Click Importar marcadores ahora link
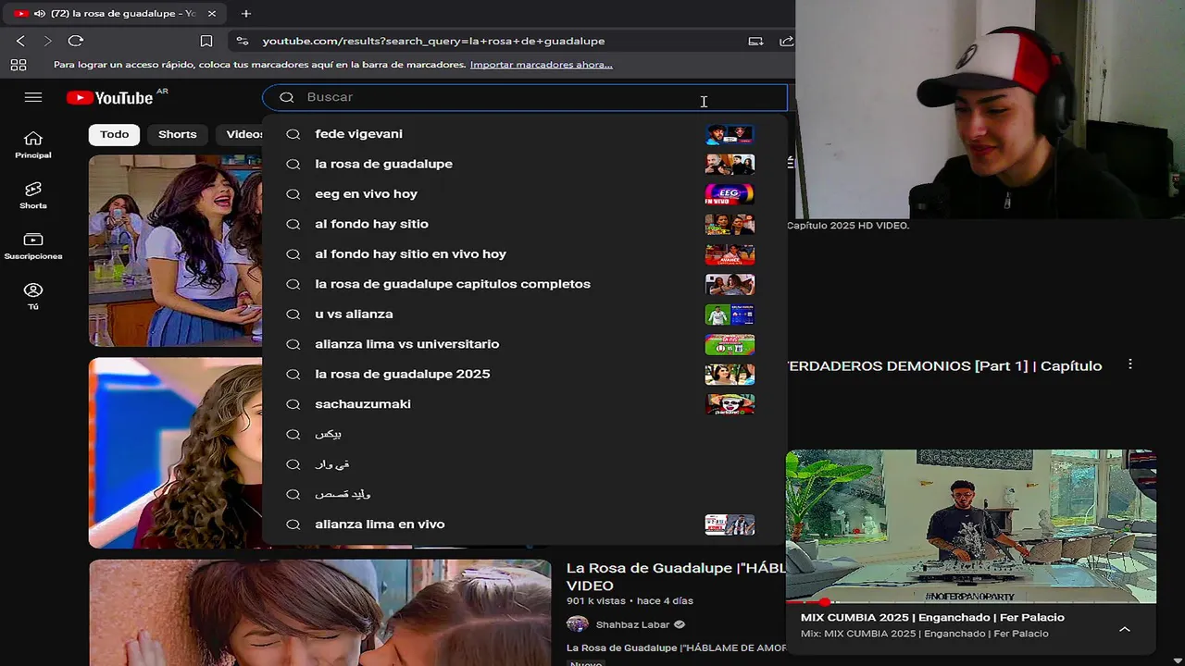Screen dimensions: 1185x666 tap(542, 65)
